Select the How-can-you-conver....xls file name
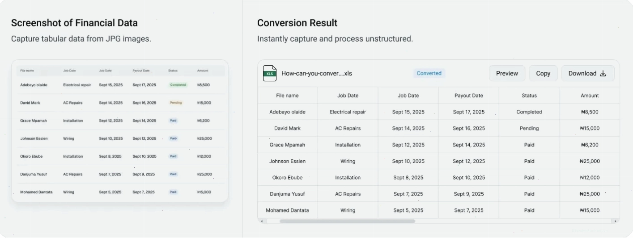This screenshot has height=238, width=633. [x=317, y=73]
